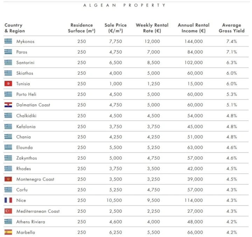This screenshot has width=252, height=237.
Task: Select the Greek flag next to Corfu
Action: (8, 190)
